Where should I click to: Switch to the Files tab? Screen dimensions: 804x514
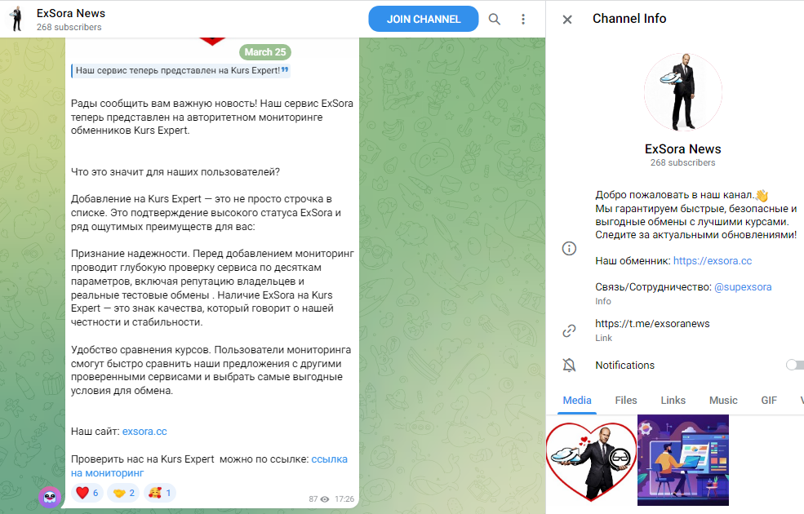(625, 401)
